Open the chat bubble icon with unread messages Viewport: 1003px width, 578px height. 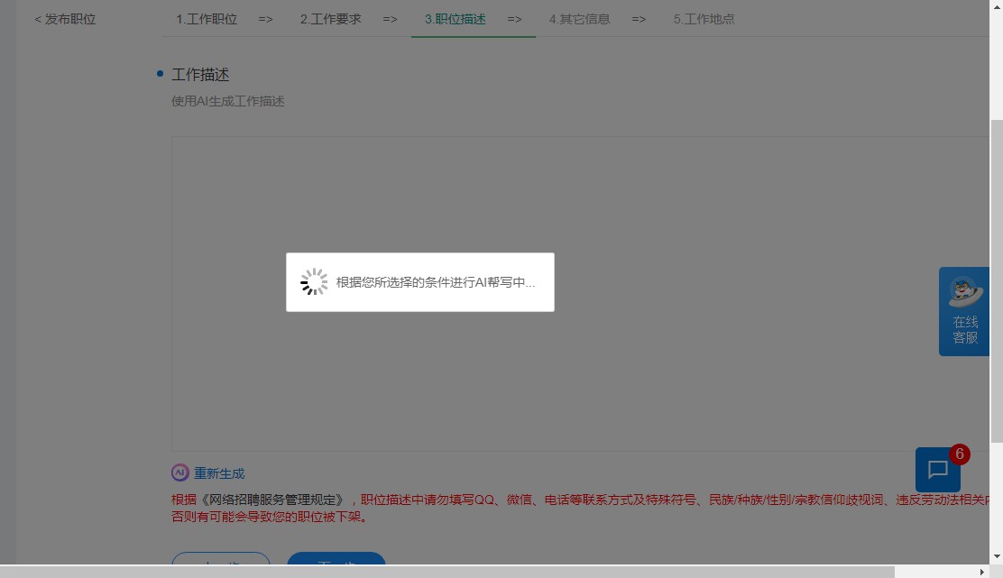point(938,470)
